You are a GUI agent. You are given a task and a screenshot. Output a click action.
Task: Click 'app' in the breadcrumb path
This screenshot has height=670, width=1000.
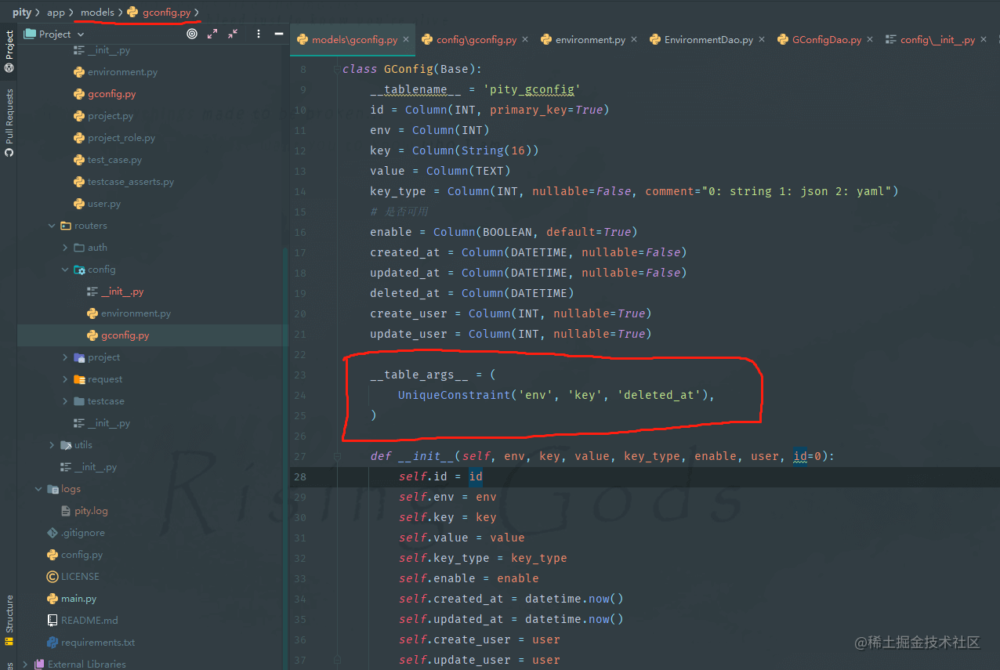click(56, 13)
